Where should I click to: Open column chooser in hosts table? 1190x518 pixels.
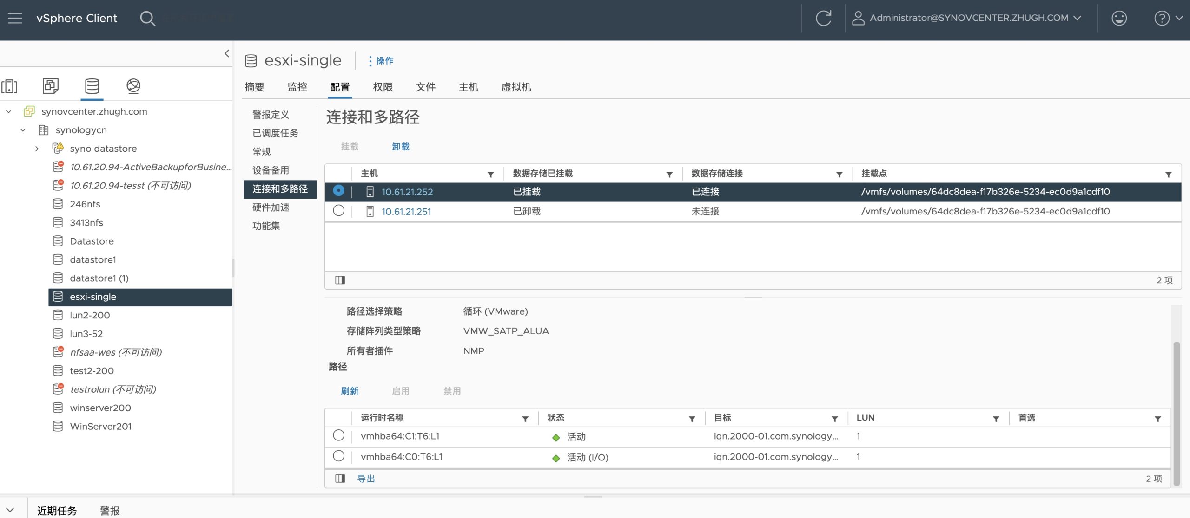pyautogui.click(x=340, y=280)
